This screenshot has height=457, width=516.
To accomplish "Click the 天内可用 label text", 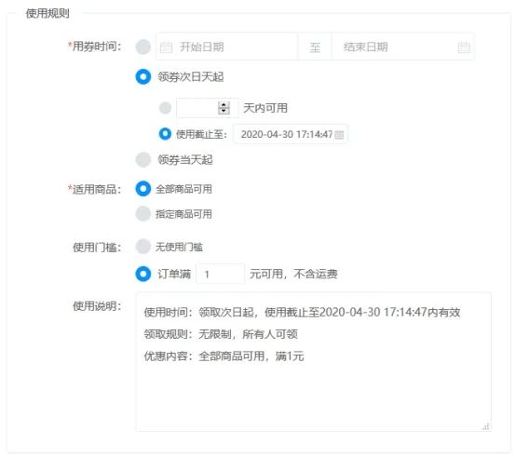I will coord(265,108).
